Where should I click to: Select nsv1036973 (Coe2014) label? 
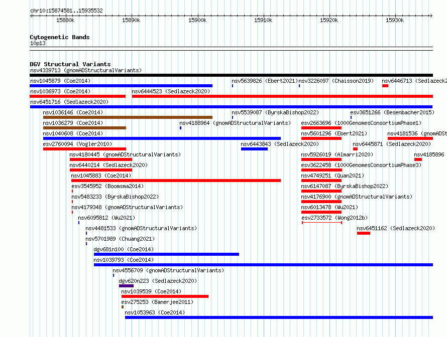click(x=60, y=91)
